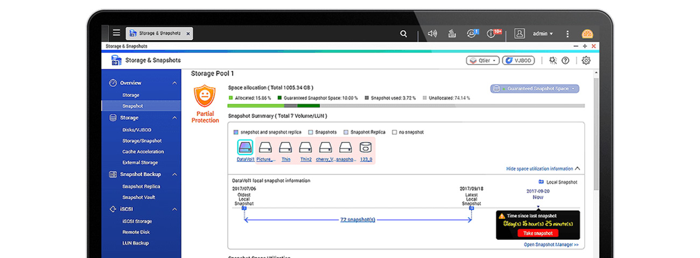
Task: Open the search magnifier icon
Action: [403, 33]
